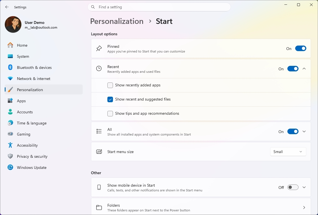The width and height of the screenshot is (318, 215).
Task: Click the Windows Update refresh icon
Action: point(10,167)
